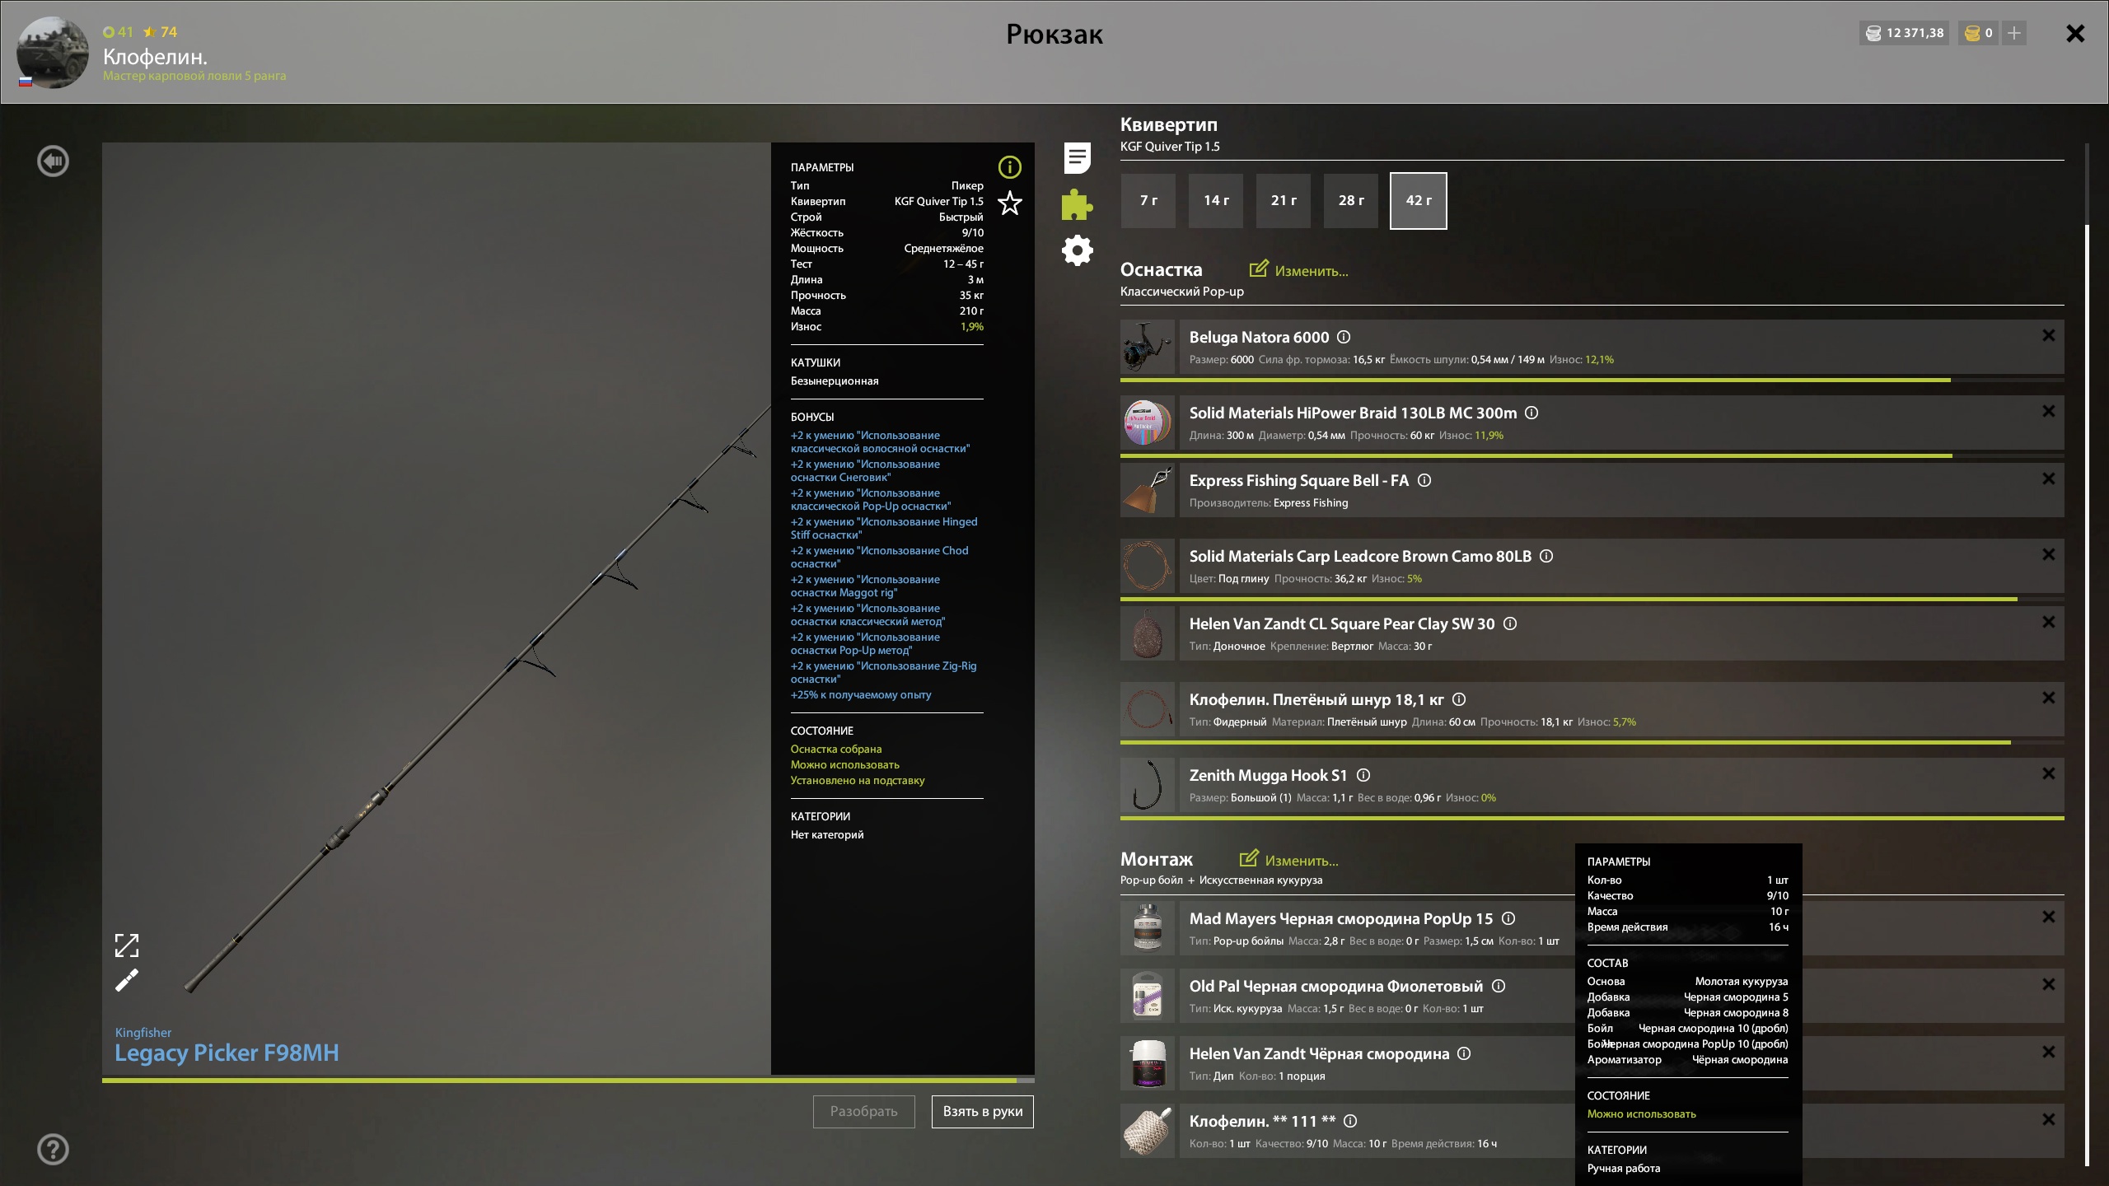This screenshot has width=2109, height=1186.
Task: Click the Мастер карповой ловли 5 ранга title
Action: tap(194, 76)
